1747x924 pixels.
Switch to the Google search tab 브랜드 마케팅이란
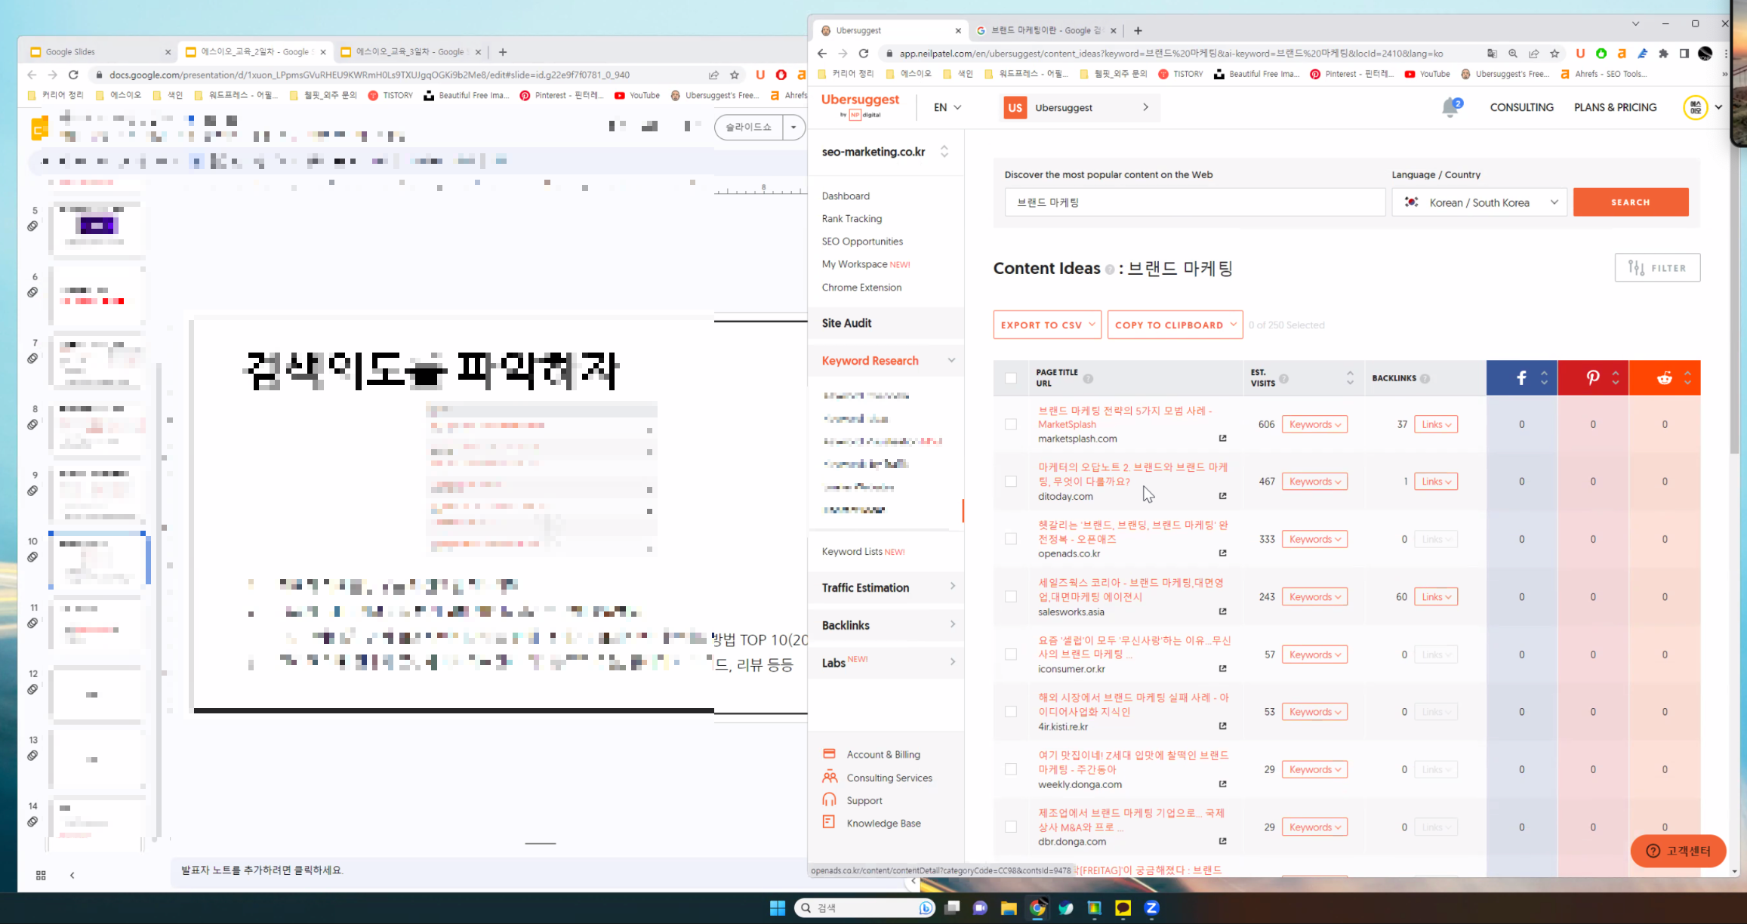tap(1046, 30)
